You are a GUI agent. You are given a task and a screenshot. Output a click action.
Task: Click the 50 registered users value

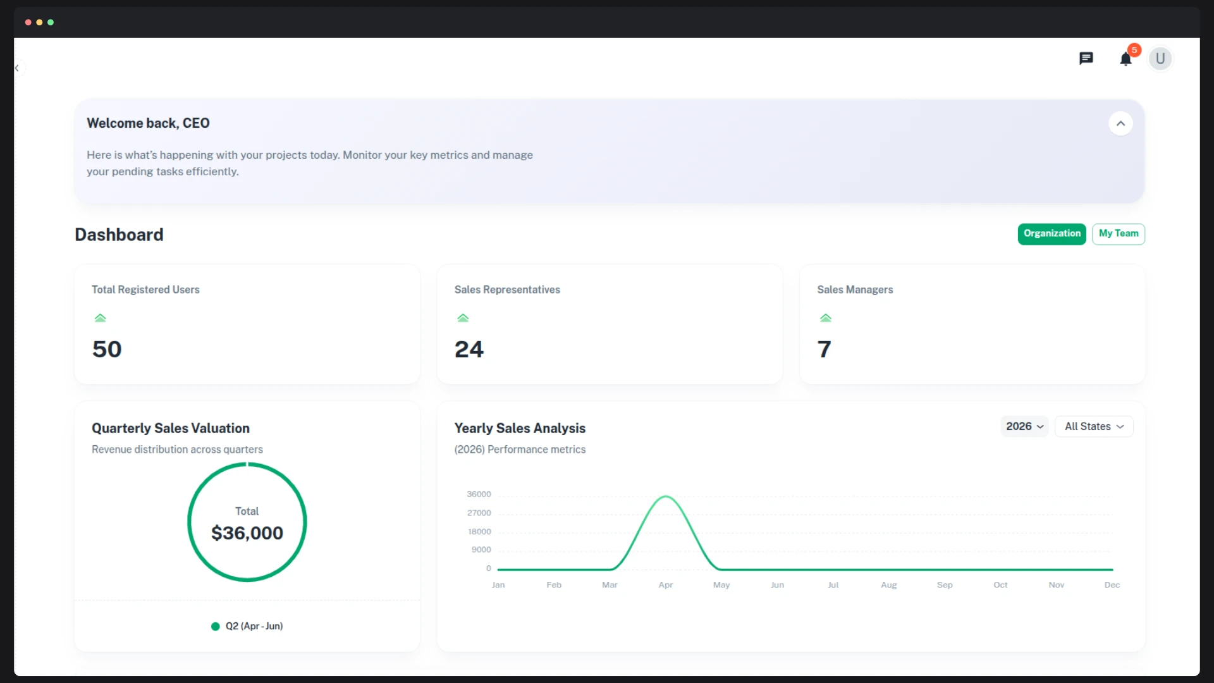(x=107, y=349)
